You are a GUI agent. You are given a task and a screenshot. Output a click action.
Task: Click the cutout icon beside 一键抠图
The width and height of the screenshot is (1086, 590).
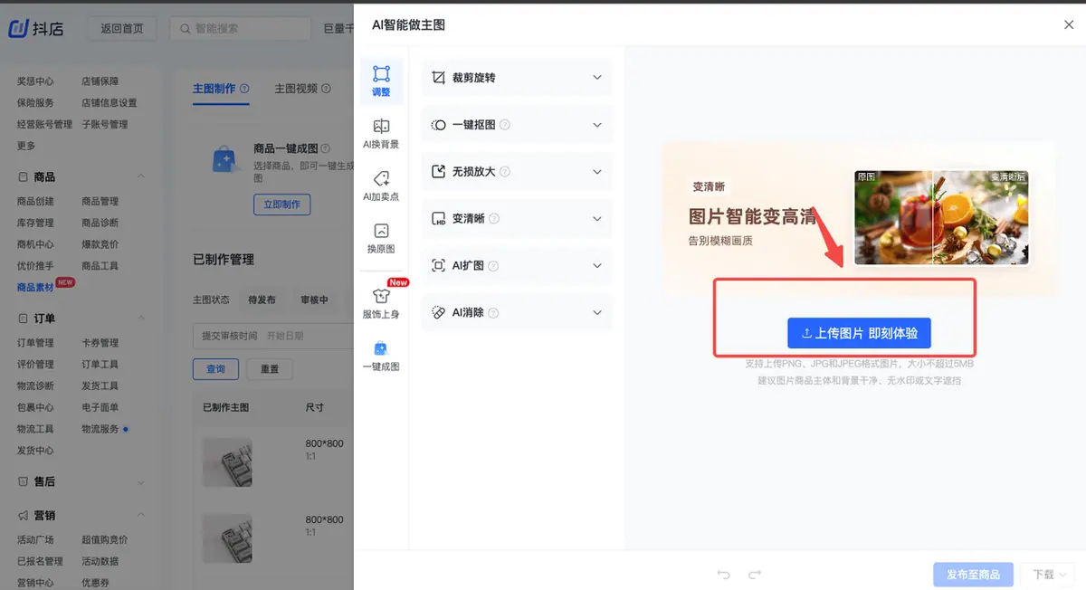439,125
